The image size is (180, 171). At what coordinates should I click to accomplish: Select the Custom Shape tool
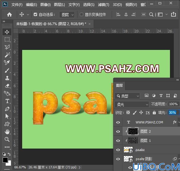tap(7, 124)
